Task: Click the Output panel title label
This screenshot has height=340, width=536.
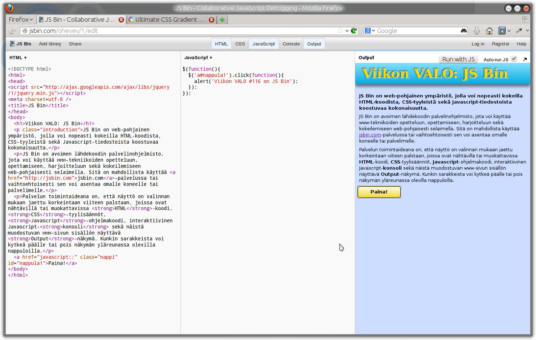Action: pyautogui.click(x=366, y=58)
